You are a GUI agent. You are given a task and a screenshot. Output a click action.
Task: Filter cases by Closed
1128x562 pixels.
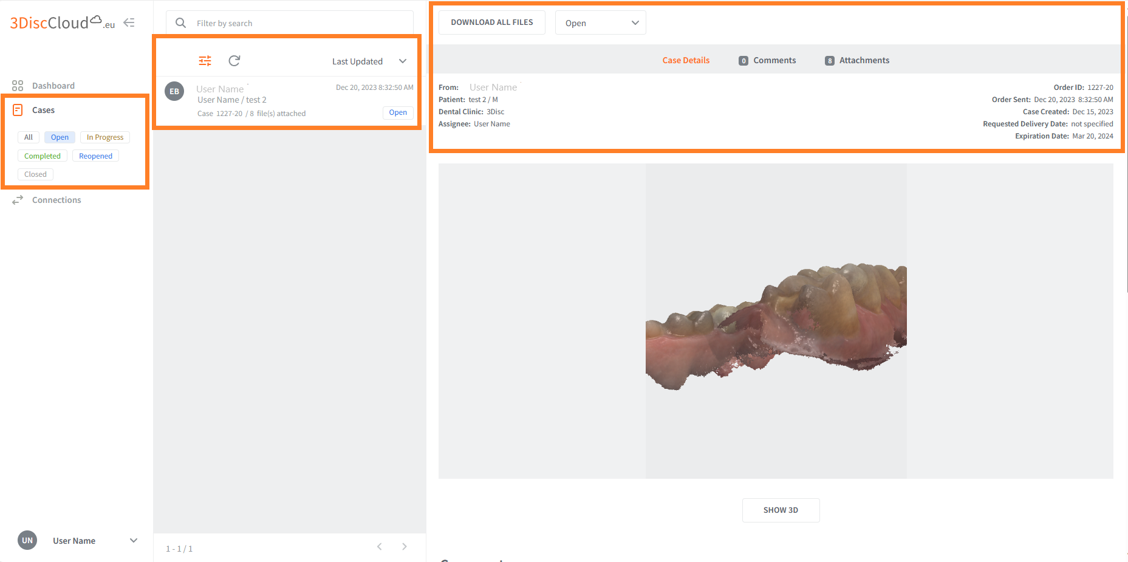[x=35, y=174]
